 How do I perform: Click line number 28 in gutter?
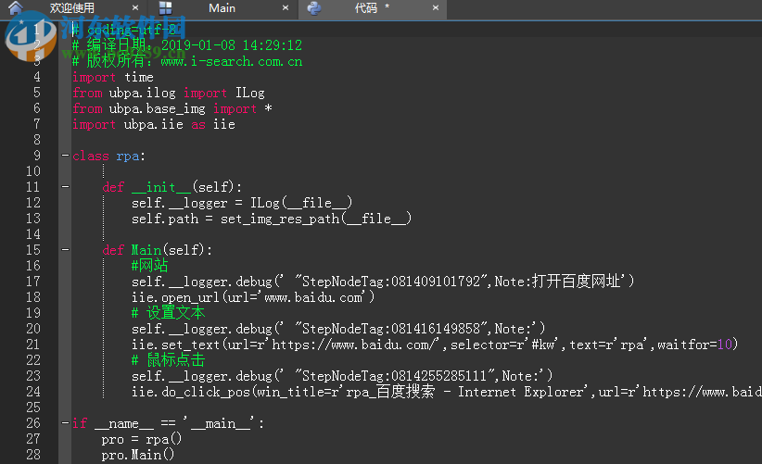(33, 455)
